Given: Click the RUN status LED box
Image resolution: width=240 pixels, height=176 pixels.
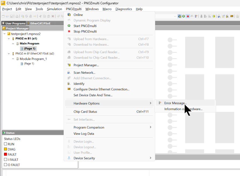Looking at the screenshot, I should tap(6, 144).
